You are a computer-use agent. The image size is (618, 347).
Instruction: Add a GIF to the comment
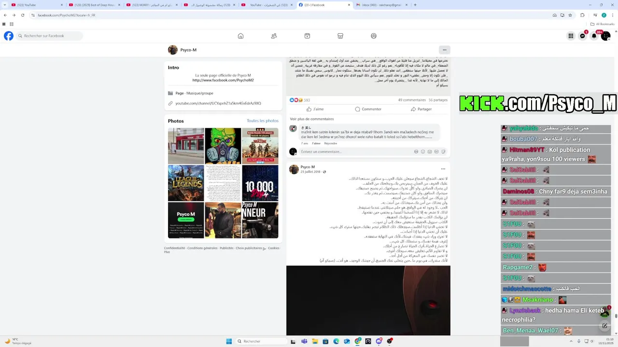tap(436, 151)
